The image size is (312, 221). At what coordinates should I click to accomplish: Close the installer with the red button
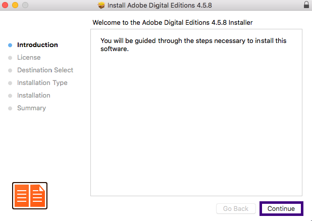coord(5,5)
